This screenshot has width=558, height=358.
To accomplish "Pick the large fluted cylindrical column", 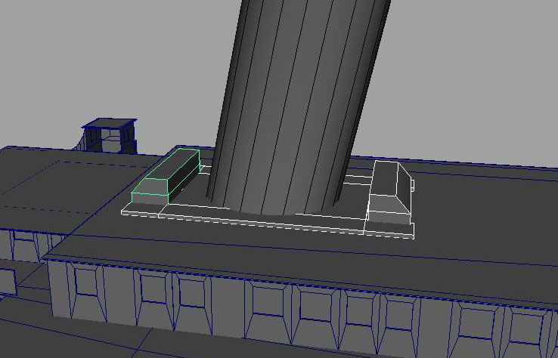I will (x=297, y=106).
